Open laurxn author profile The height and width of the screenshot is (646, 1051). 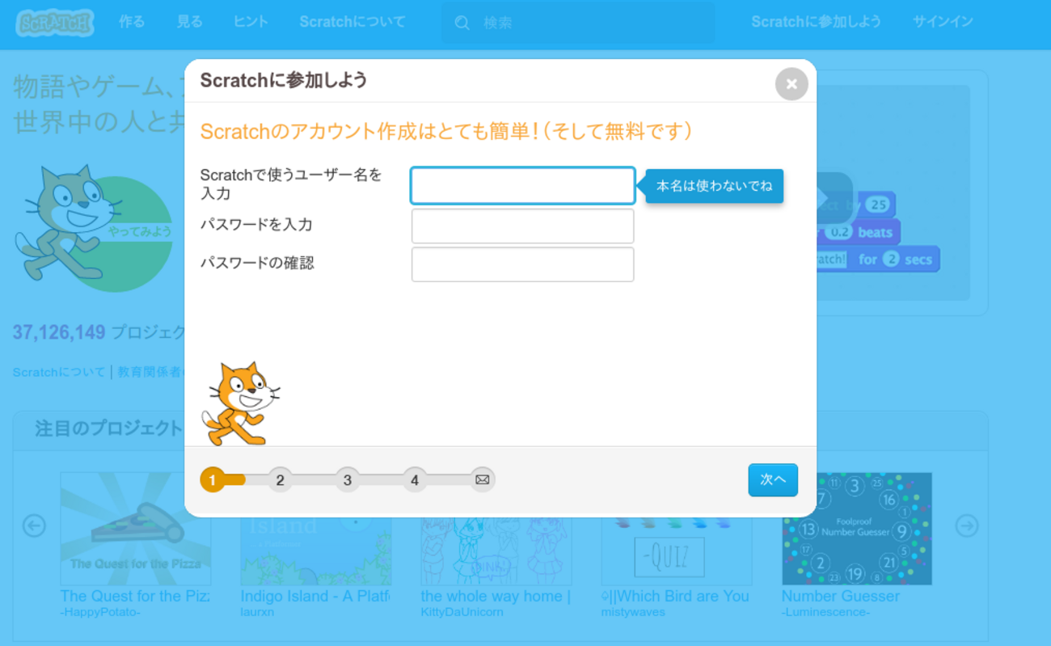[258, 612]
